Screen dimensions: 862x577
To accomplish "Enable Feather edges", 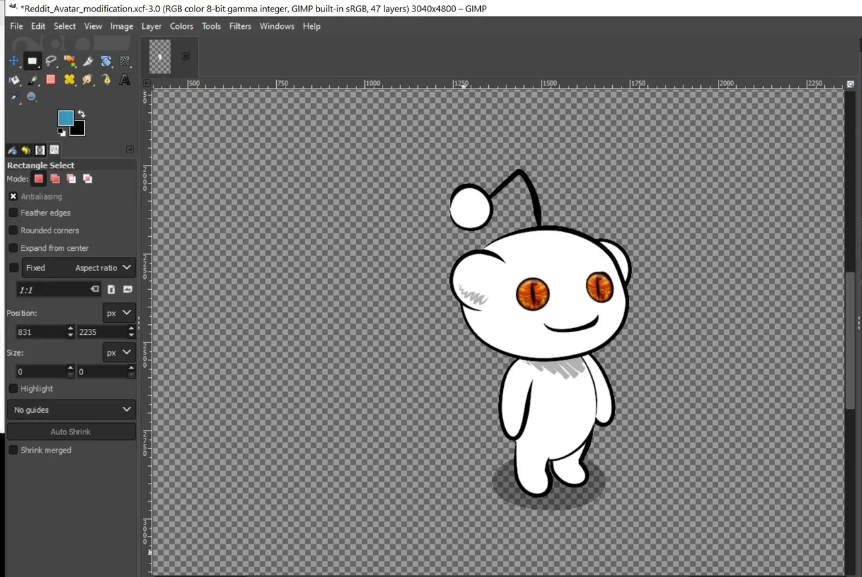I will 13,213.
